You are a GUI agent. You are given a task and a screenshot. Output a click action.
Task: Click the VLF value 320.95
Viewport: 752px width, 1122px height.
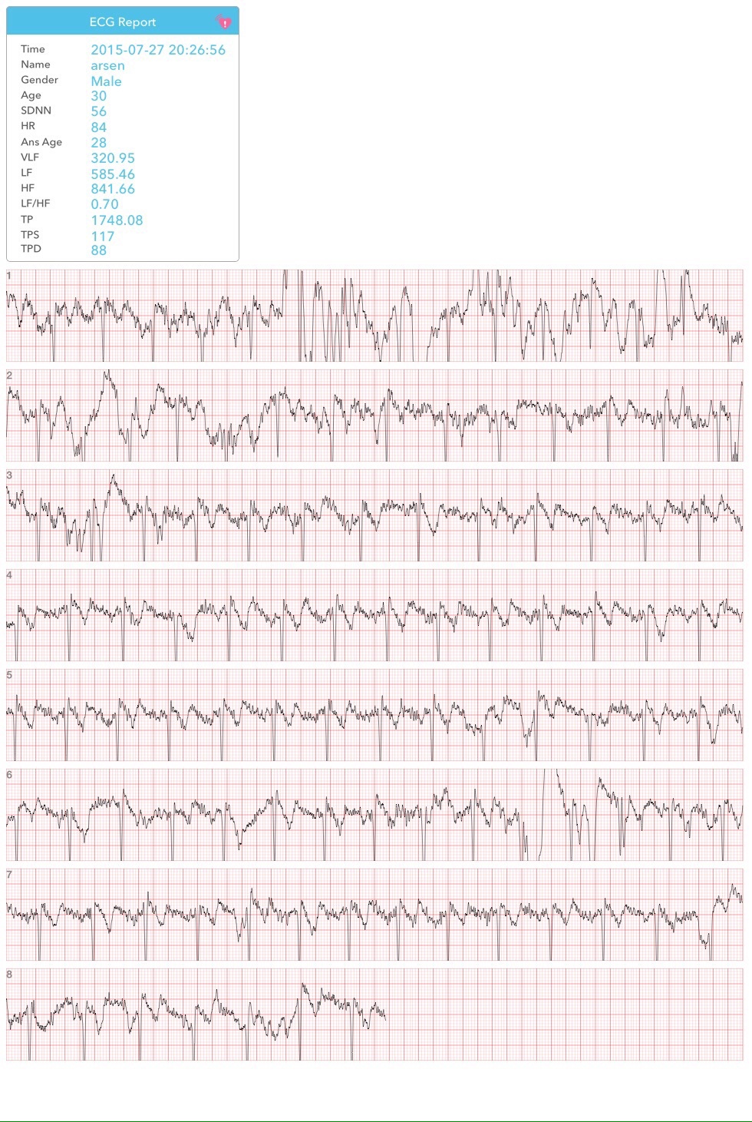(113, 158)
